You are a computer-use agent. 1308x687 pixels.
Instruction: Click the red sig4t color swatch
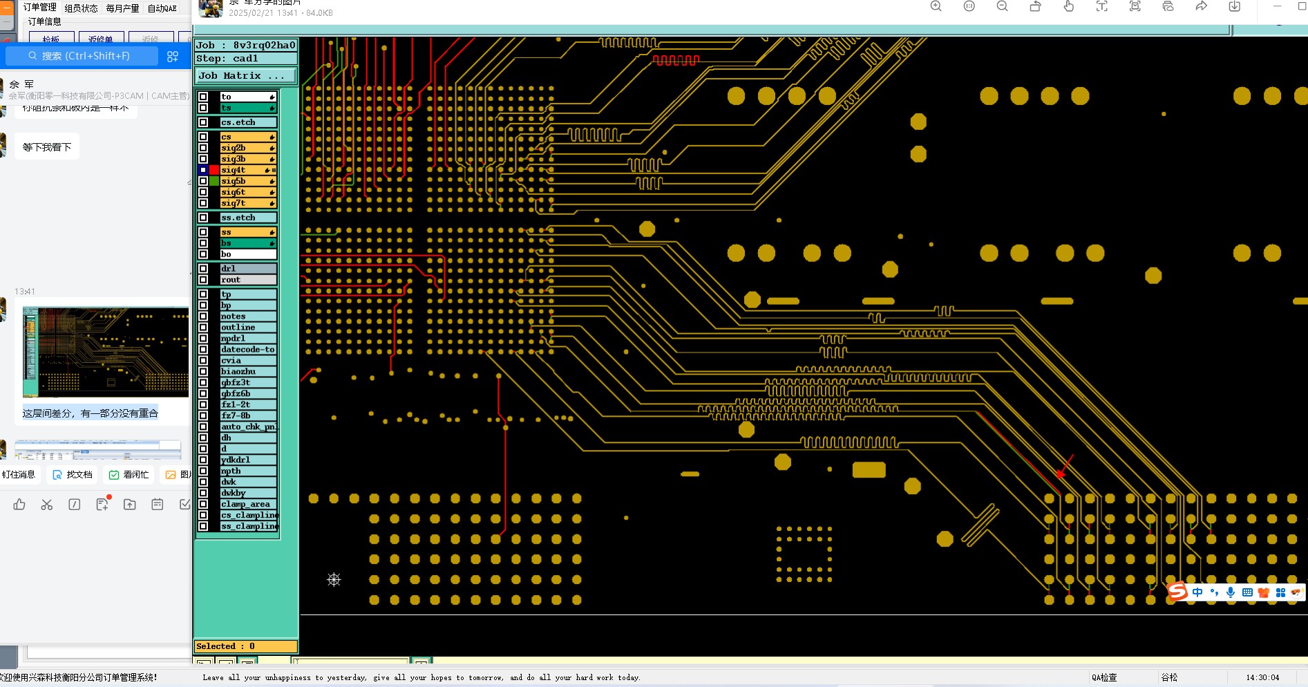pyautogui.click(x=214, y=170)
